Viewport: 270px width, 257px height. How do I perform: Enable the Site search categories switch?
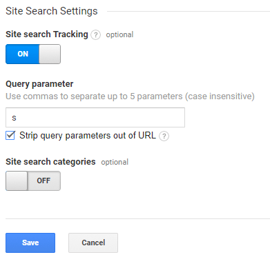(33, 181)
